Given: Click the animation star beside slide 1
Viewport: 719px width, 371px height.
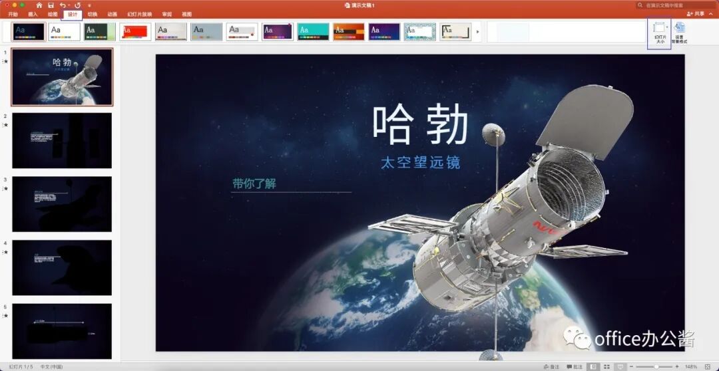Looking at the screenshot, I should click(5, 61).
